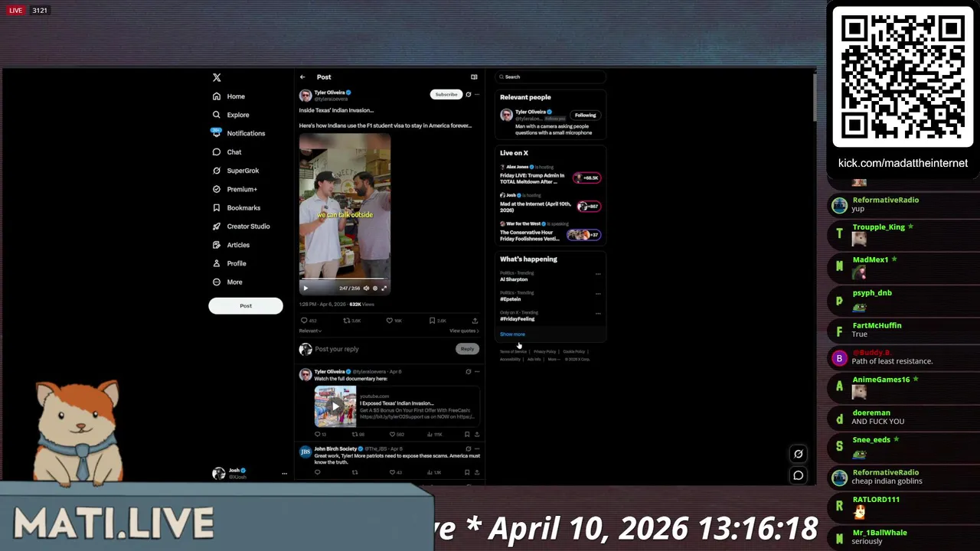Open the Terms of Service link
Image resolution: width=980 pixels, height=551 pixels.
[x=513, y=351]
